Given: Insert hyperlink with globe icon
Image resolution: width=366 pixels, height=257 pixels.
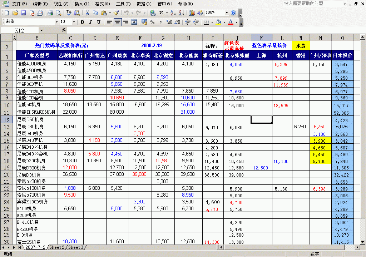Looking at the screenshot, I should point(153,13).
